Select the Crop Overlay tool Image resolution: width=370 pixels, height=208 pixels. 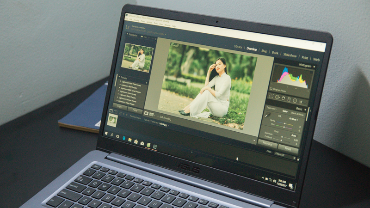click(271, 96)
